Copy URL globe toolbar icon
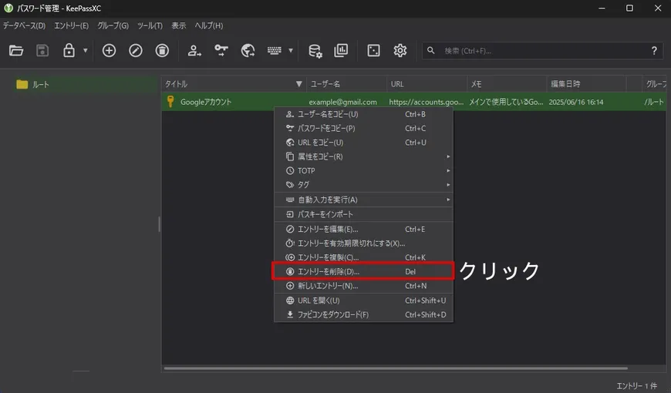 pos(248,50)
